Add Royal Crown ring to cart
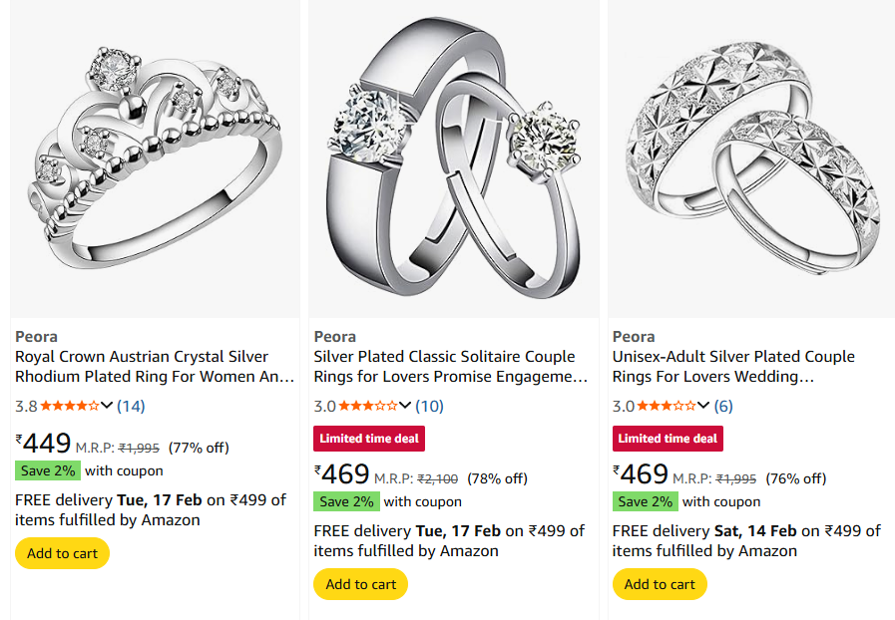 coord(62,553)
